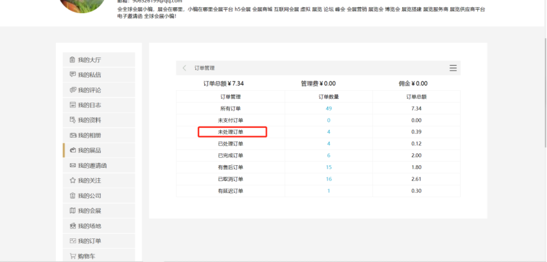Click the 我的会展 map icon

[72, 211]
